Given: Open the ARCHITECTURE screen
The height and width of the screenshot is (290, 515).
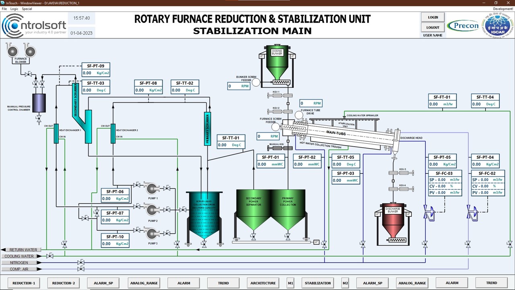Looking at the screenshot, I should (x=263, y=283).
